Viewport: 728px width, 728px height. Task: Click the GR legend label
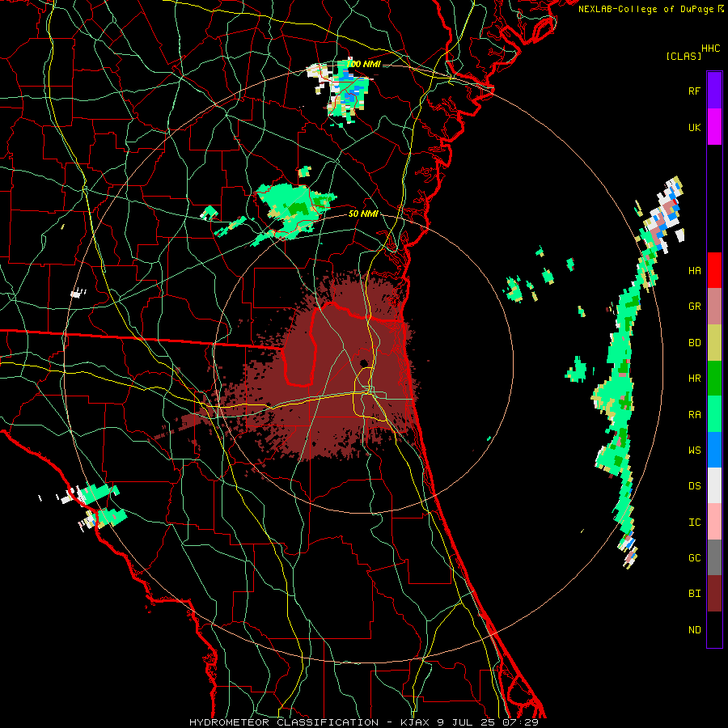pyautogui.click(x=694, y=307)
